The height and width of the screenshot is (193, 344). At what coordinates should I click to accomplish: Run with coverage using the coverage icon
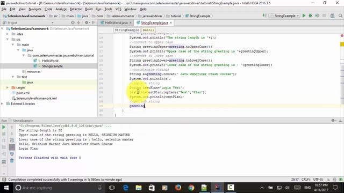[317, 16]
